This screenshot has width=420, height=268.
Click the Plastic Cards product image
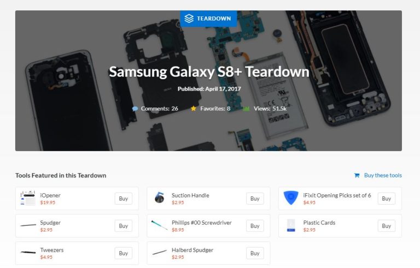(291, 225)
